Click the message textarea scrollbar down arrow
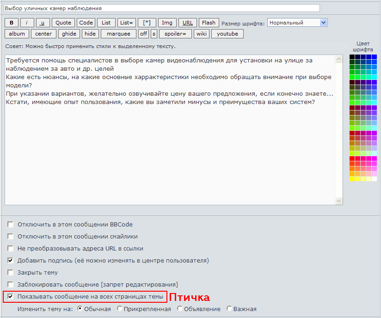The image size is (381, 318). [x=339, y=201]
